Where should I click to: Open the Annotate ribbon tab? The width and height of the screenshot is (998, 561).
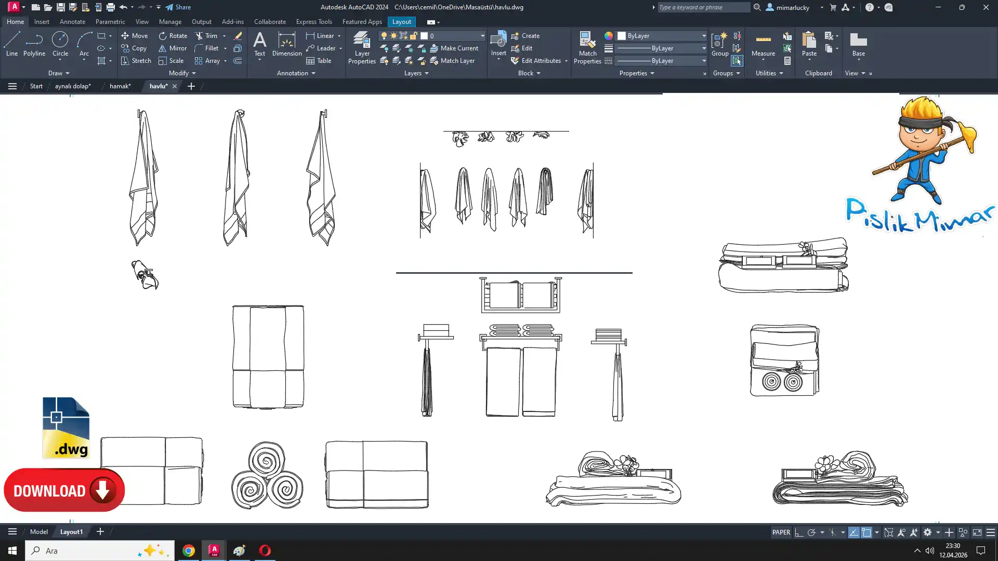point(72,22)
